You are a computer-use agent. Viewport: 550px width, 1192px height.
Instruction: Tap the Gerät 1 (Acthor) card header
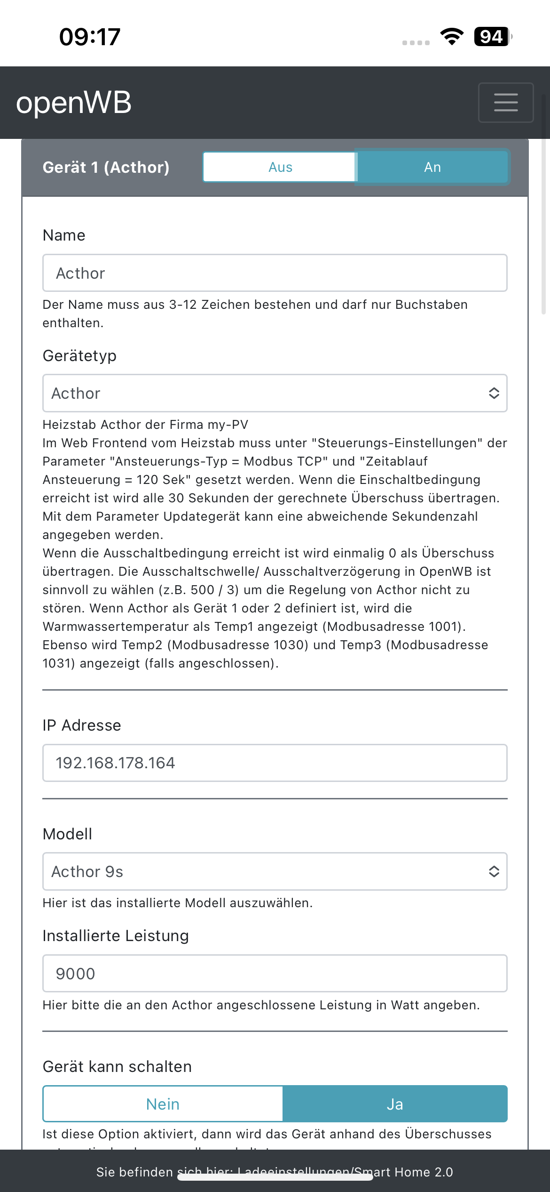click(106, 167)
